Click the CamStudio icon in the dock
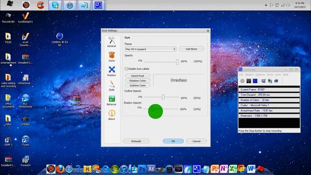The image size is (311, 175). tap(196, 169)
